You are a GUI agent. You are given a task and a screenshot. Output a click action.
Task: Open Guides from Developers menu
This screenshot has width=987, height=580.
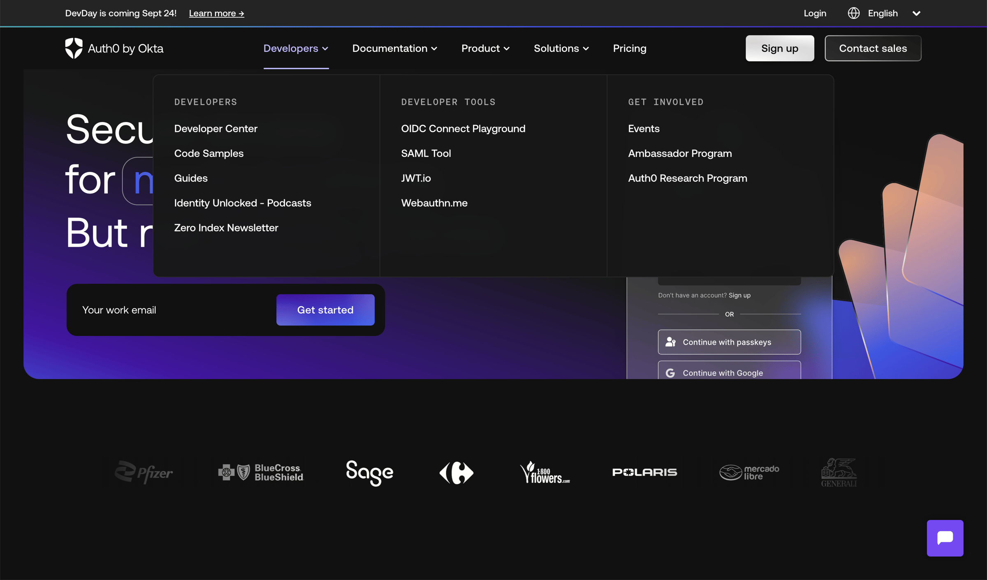coord(191,178)
